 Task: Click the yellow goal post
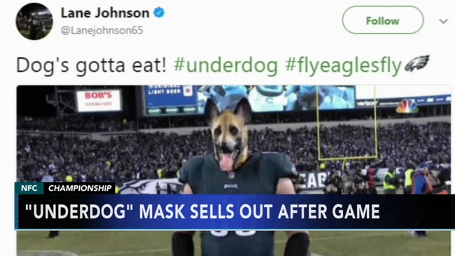point(346,123)
